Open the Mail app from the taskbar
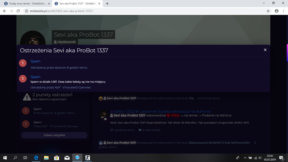 click(67, 158)
